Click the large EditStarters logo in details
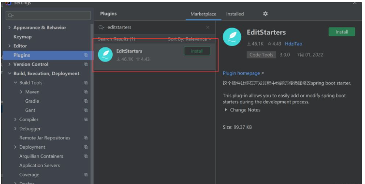 (232, 37)
